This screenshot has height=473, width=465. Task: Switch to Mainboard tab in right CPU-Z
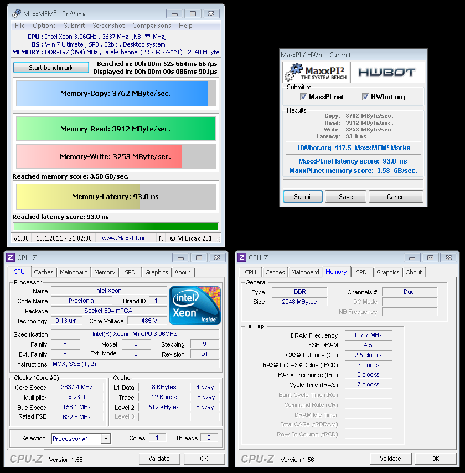point(305,272)
